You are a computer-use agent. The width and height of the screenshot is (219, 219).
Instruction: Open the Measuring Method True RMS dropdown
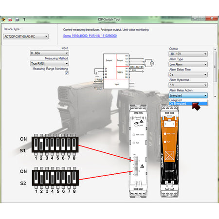[x=49, y=63]
